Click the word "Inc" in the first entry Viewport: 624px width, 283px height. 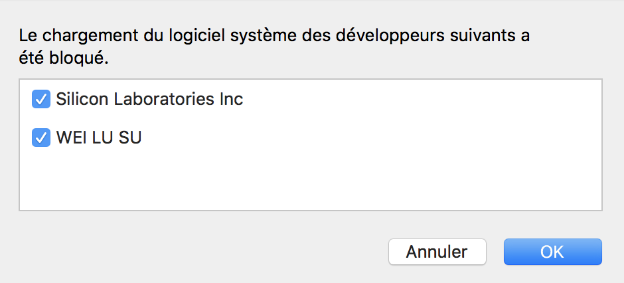231,100
